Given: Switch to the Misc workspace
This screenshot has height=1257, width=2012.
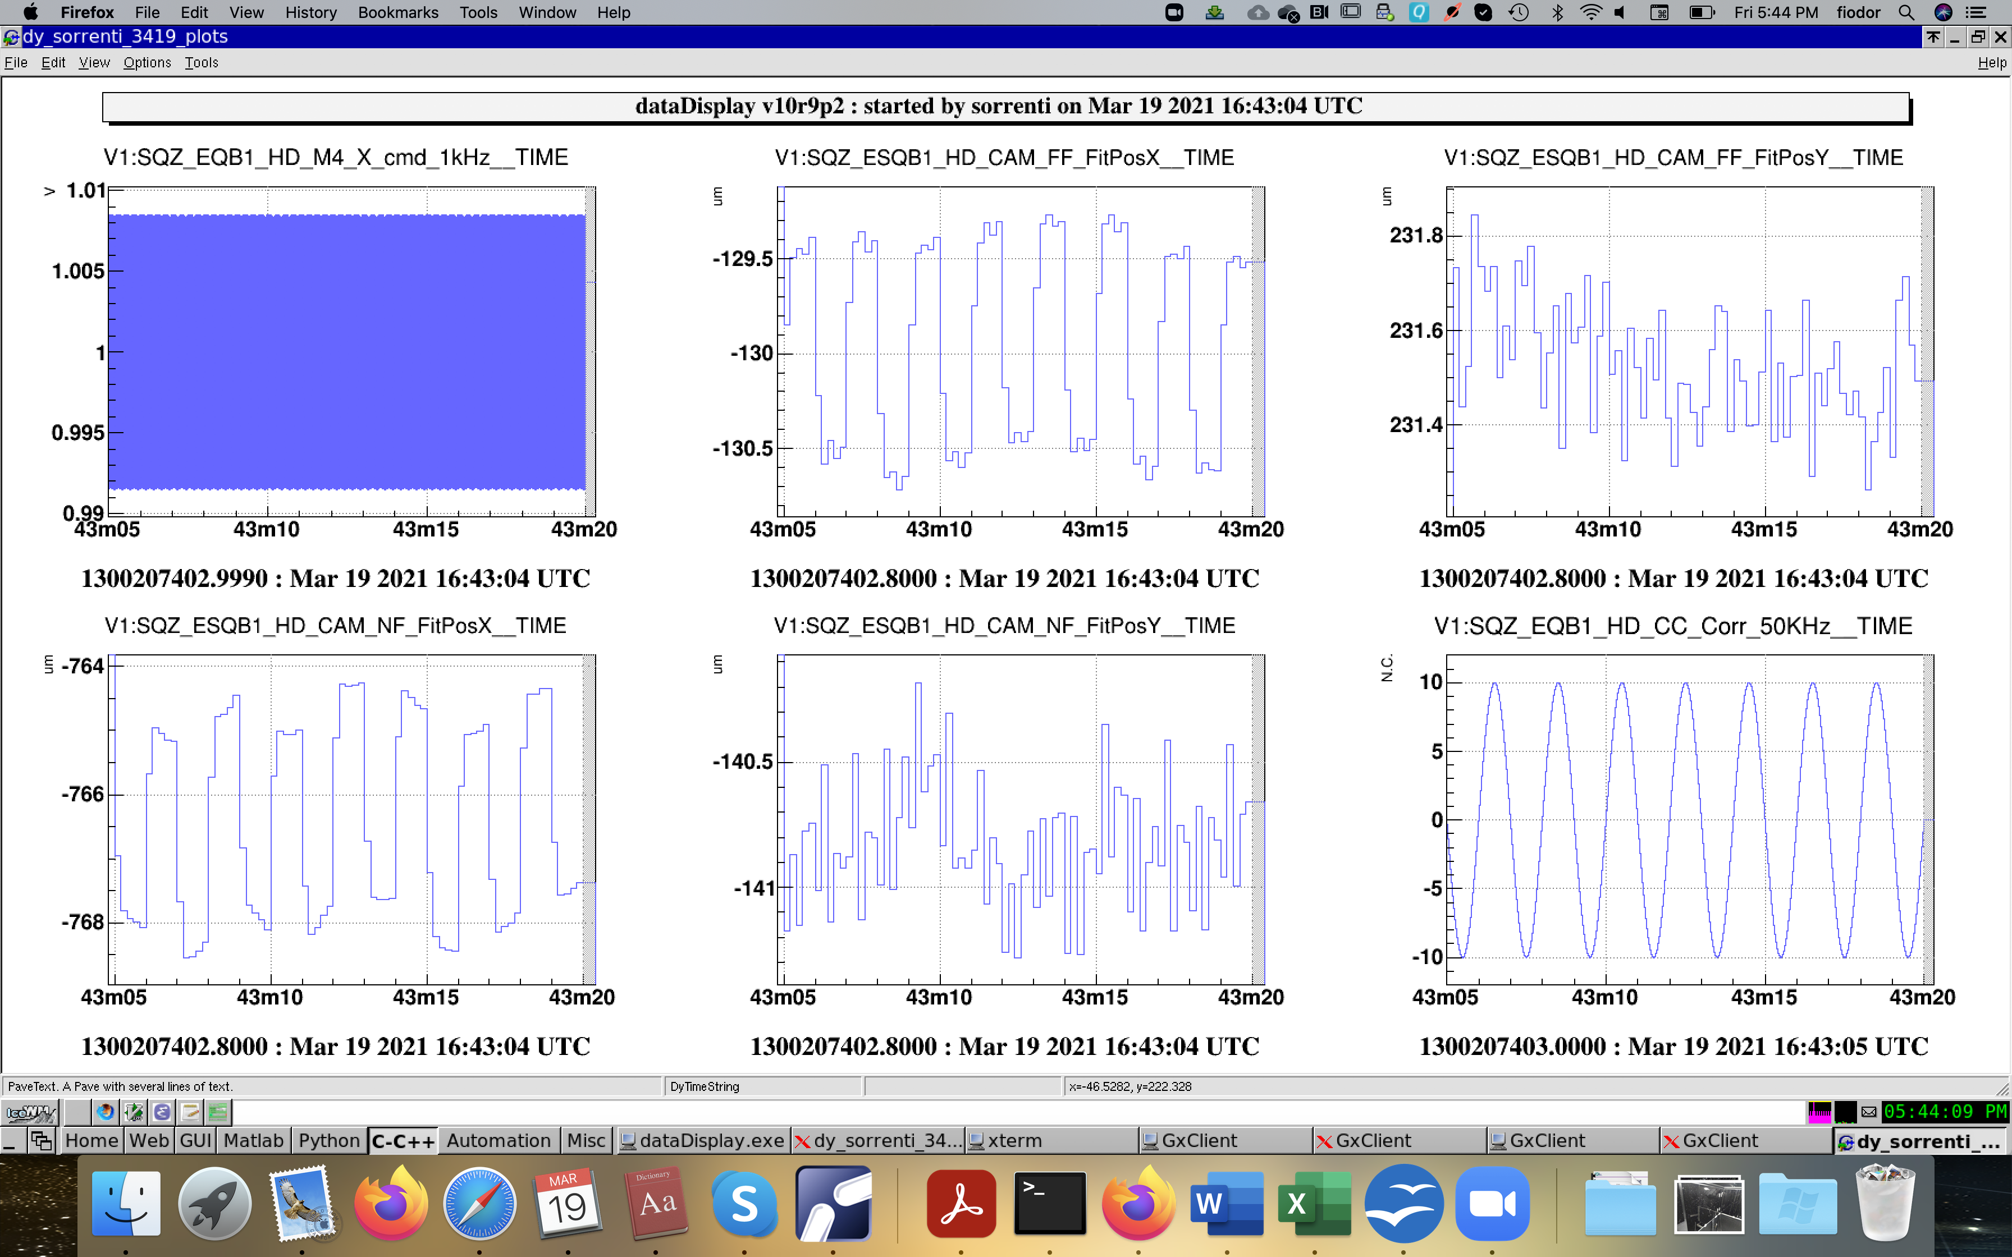Looking at the screenshot, I should pyautogui.click(x=586, y=1141).
